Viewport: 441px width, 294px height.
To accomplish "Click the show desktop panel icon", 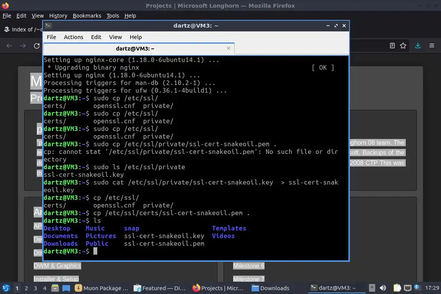I will pyautogui.click(x=66, y=288).
